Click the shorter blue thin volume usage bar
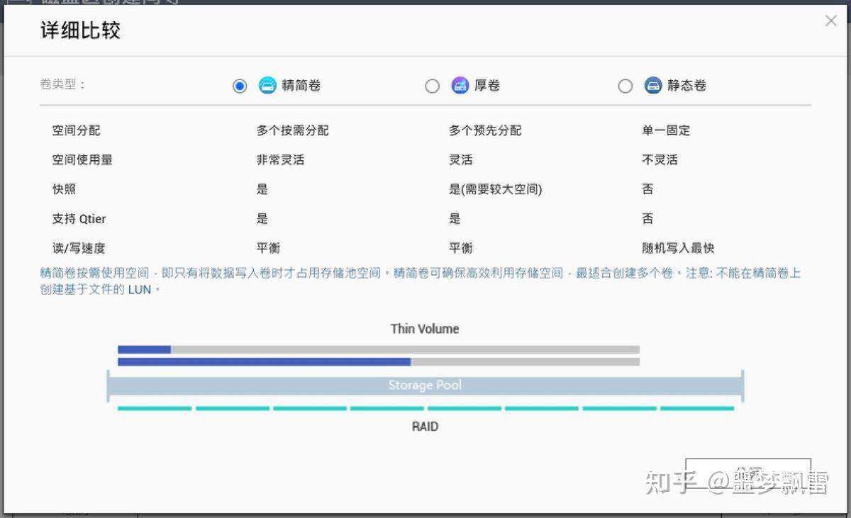The image size is (851, 518). coord(144,349)
